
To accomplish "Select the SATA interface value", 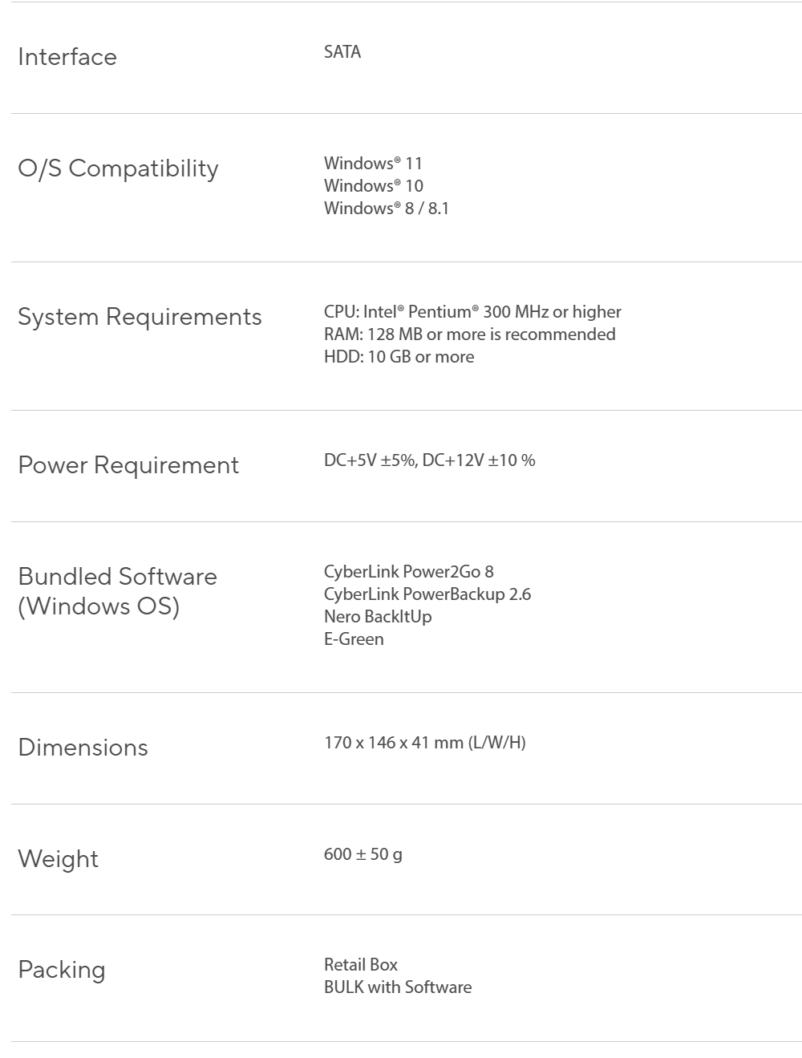I will 342,51.
